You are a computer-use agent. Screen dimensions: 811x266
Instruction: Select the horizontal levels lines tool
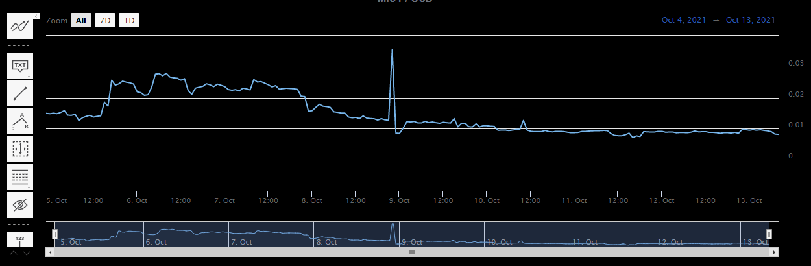[x=20, y=177]
